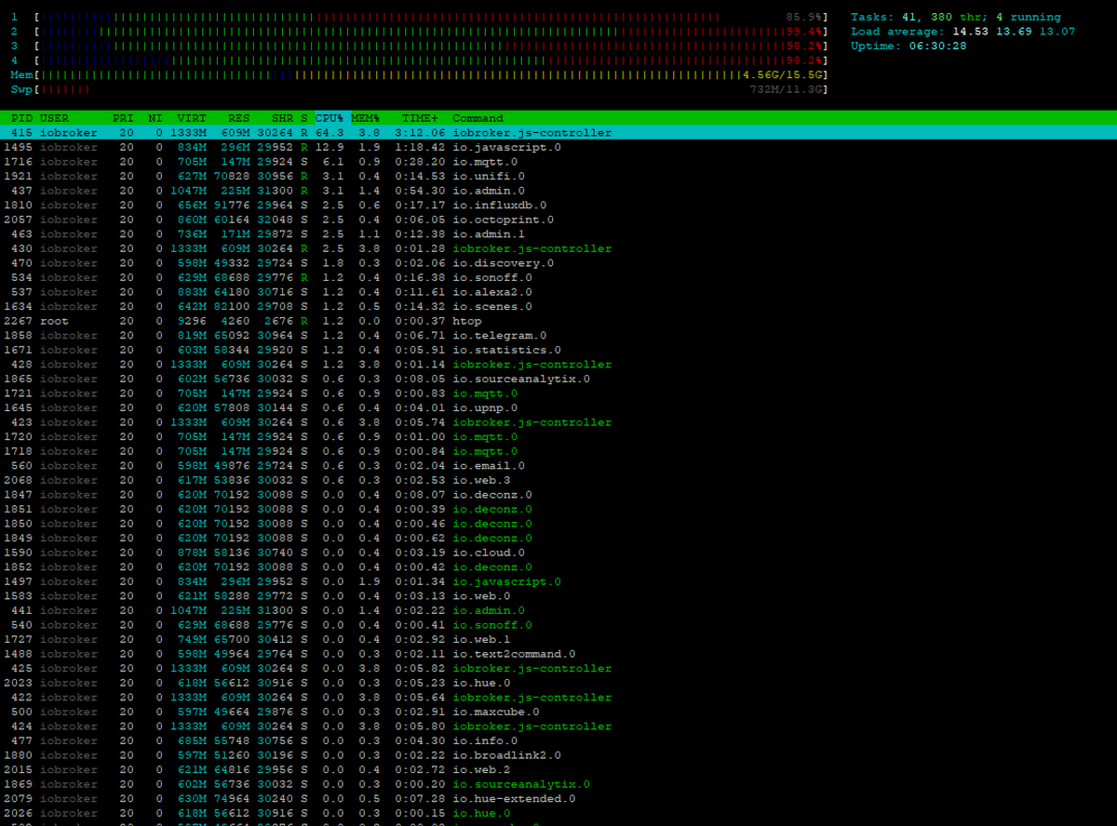Select the io.octoprint.0 process row
The width and height of the screenshot is (1117, 826).
click(x=558, y=220)
